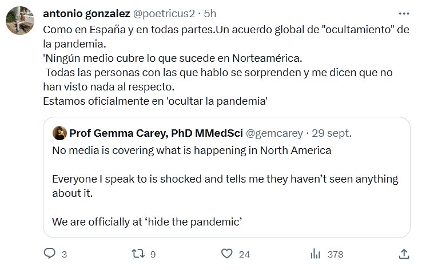This screenshot has width=422, height=269.
Task: Click the reply speech bubble icon
Action: tap(50, 253)
